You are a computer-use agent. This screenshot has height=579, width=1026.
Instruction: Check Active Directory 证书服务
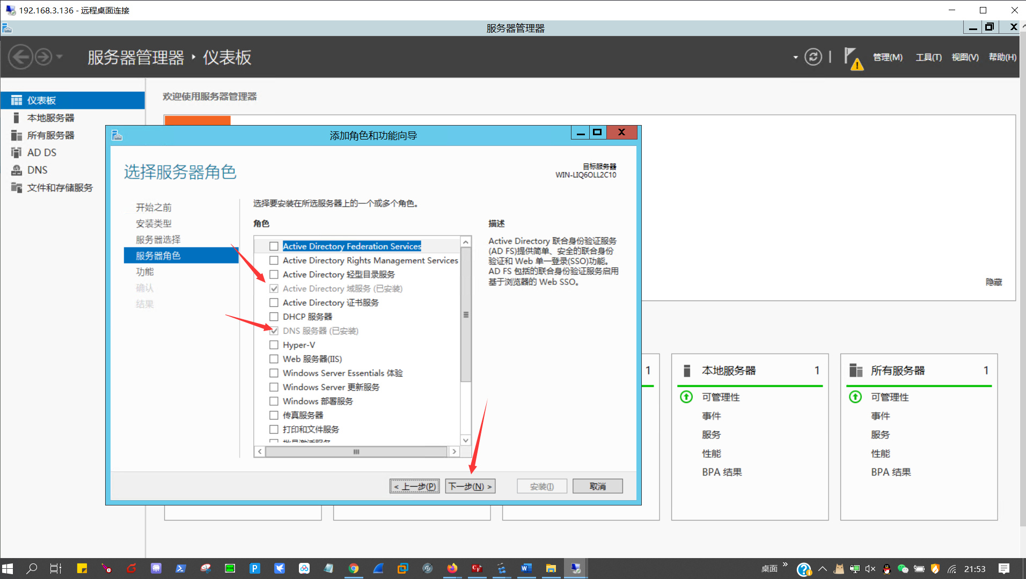(274, 303)
